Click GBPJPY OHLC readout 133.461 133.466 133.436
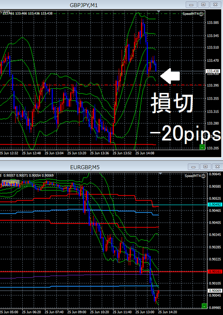 (x=21, y=13)
